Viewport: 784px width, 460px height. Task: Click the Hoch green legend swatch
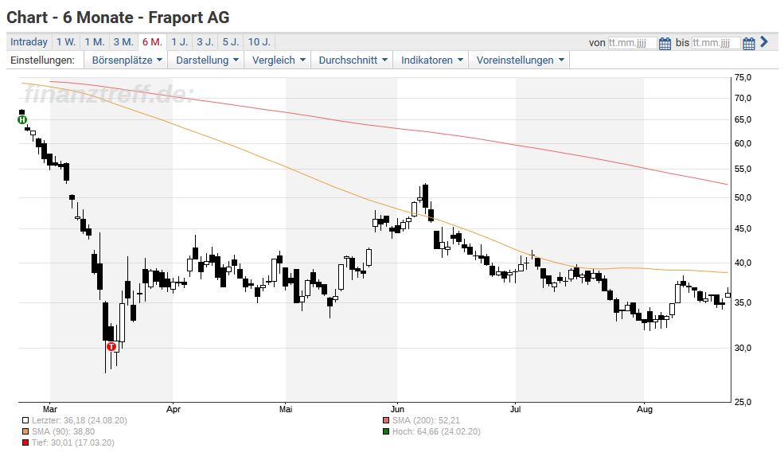(386, 431)
